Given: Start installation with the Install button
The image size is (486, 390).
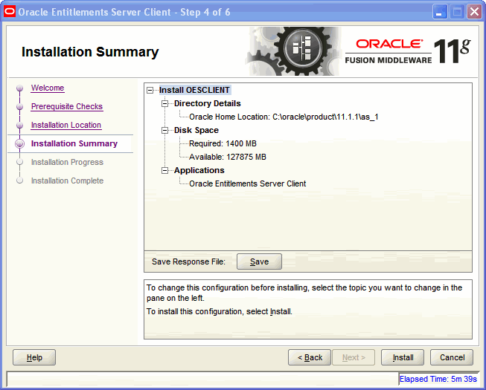Looking at the screenshot, I should [403, 357].
